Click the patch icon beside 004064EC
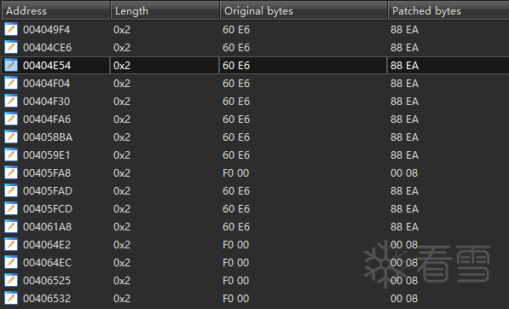509x309 pixels. 11,263
